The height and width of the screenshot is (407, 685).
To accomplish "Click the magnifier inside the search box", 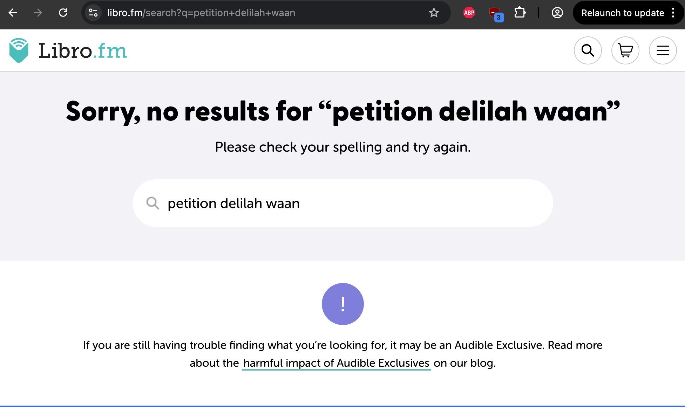I will [152, 203].
